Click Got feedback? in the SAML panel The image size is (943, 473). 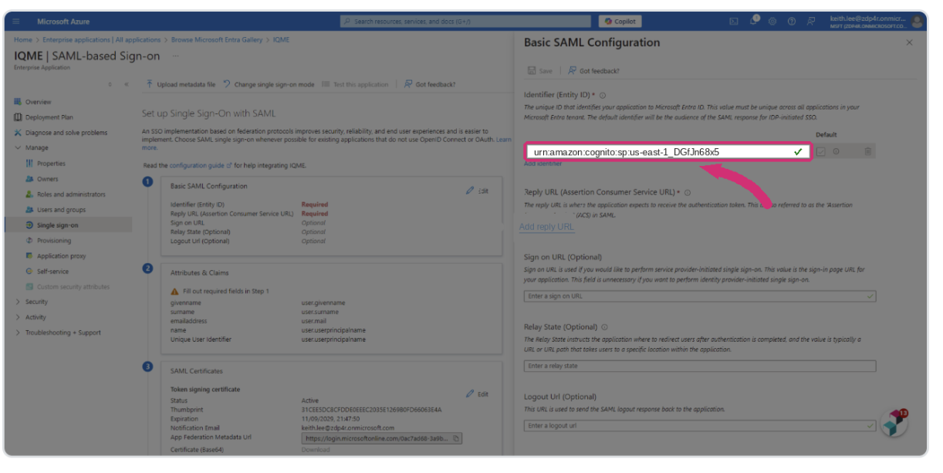[x=593, y=70]
